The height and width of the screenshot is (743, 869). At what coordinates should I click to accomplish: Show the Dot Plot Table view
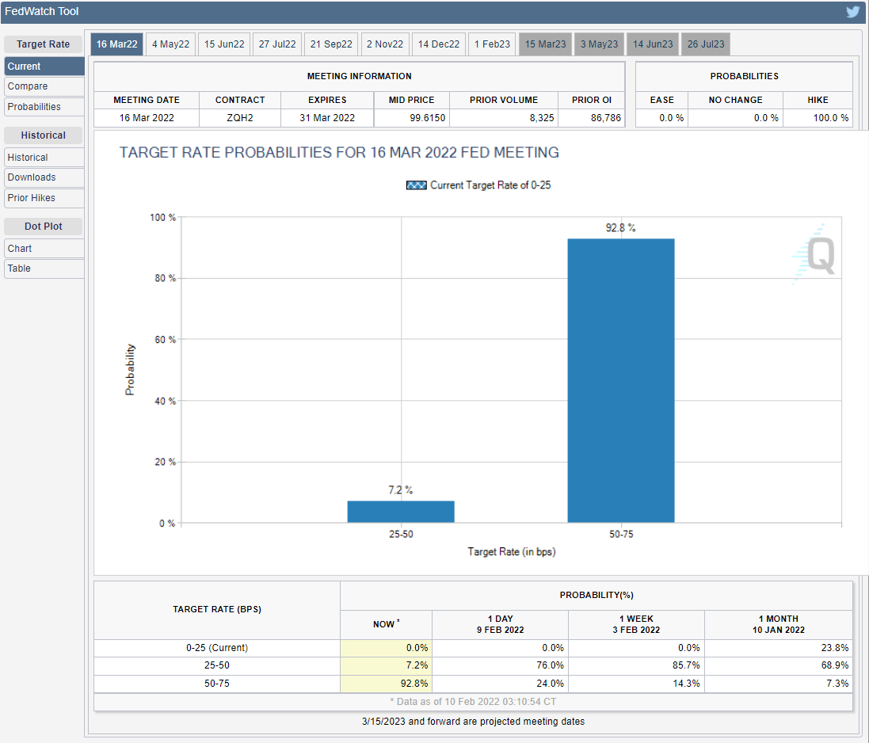[44, 269]
